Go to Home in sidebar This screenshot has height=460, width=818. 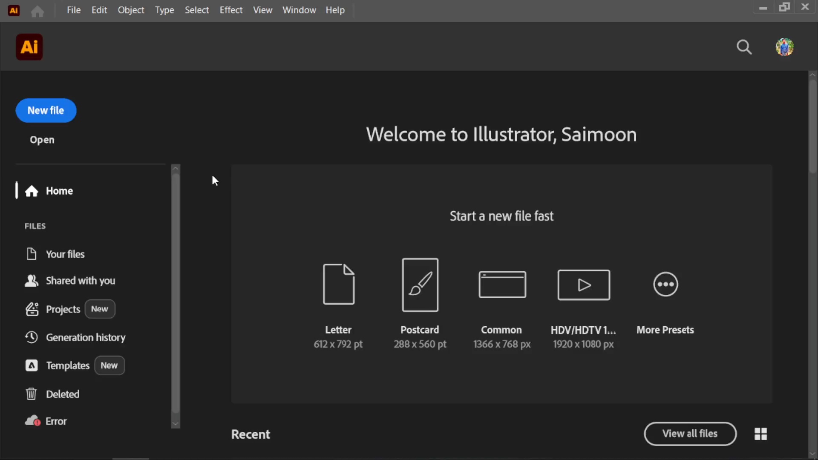(x=59, y=191)
